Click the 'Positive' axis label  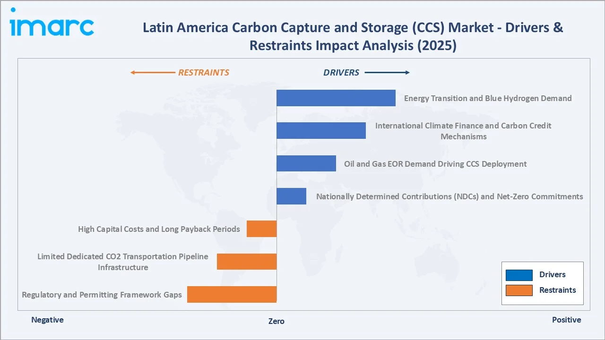[x=566, y=320]
